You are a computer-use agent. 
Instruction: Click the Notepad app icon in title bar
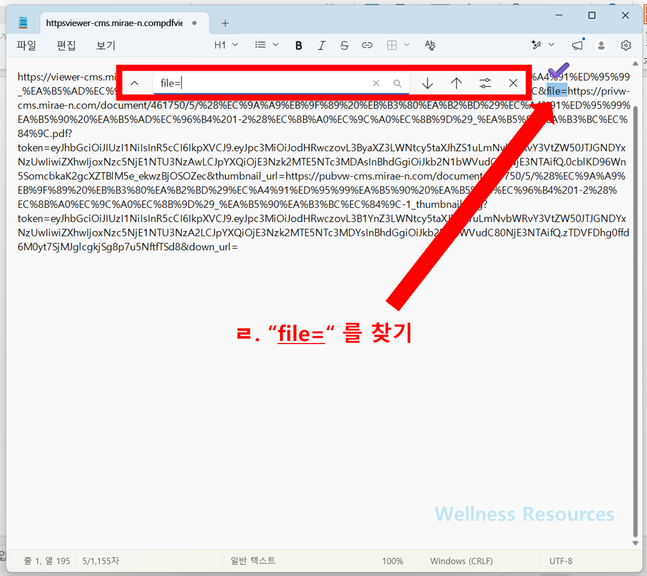(x=23, y=23)
